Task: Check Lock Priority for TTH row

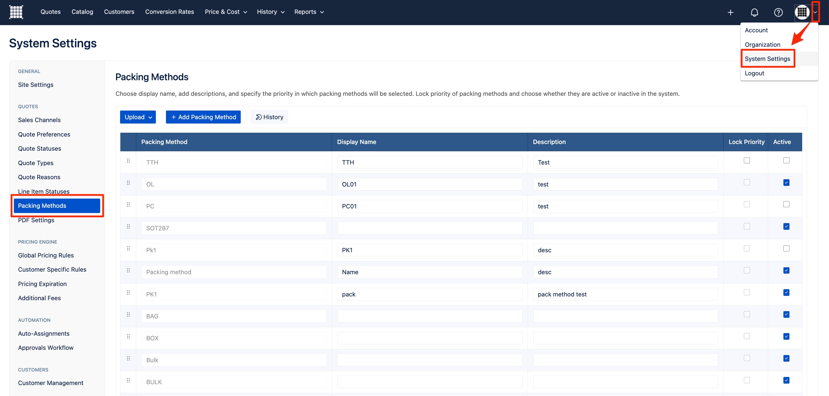Action: (x=747, y=160)
